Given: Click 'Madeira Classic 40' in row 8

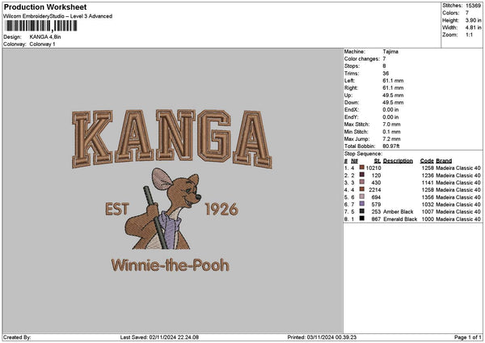Looking at the screenshot, I should click(x=458, y=219).
